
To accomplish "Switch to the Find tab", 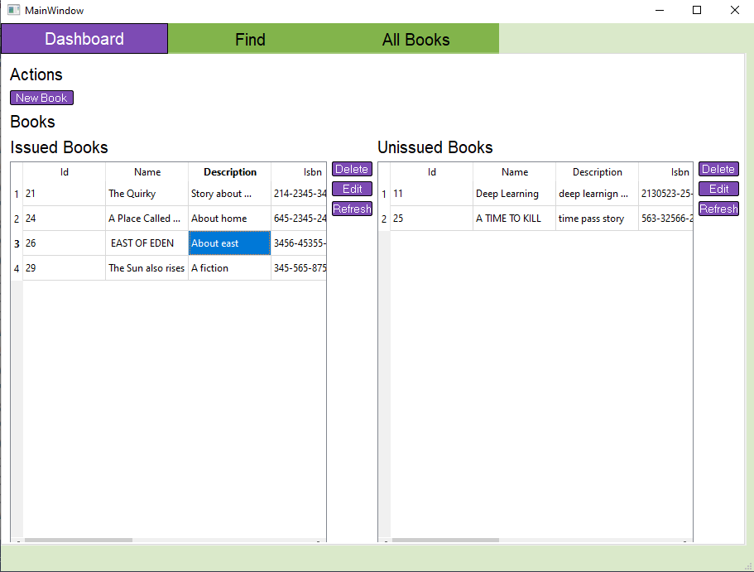I will point(250,39).
